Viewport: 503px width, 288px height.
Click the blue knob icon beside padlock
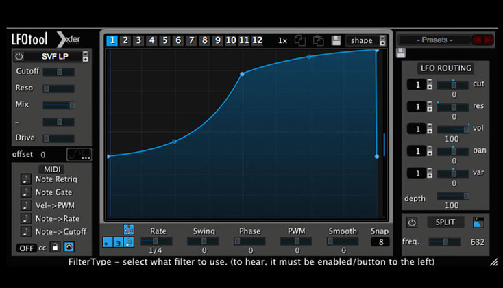pos(69,247)
